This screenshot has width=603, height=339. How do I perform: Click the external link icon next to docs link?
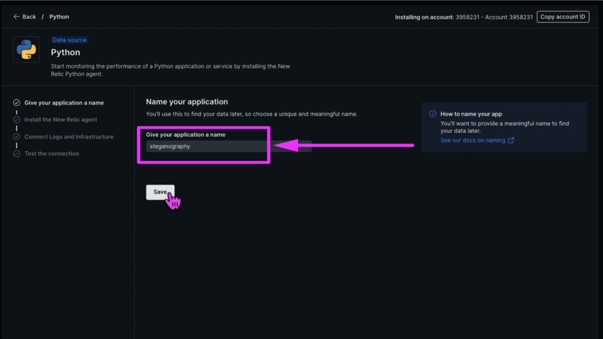511,140
